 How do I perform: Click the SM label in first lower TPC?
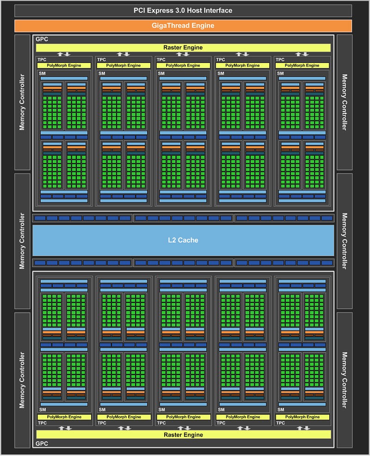tap(43, 409)
